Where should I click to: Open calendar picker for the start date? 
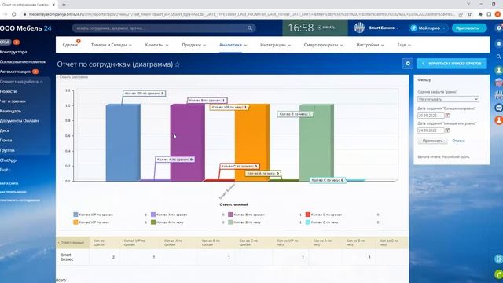447,116
